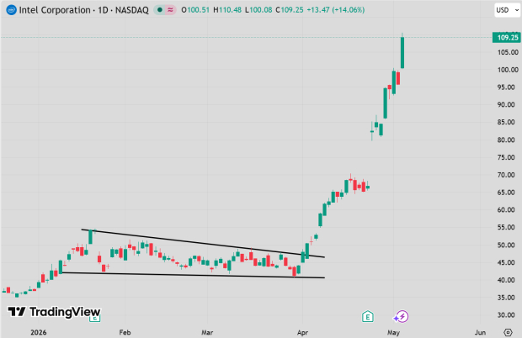522x338 pixels.
Task: Click the 30.00 price axis label
Action: 506,315
